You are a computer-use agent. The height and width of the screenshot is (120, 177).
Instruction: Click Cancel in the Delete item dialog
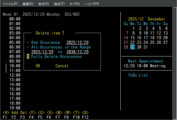click(62, 66)
